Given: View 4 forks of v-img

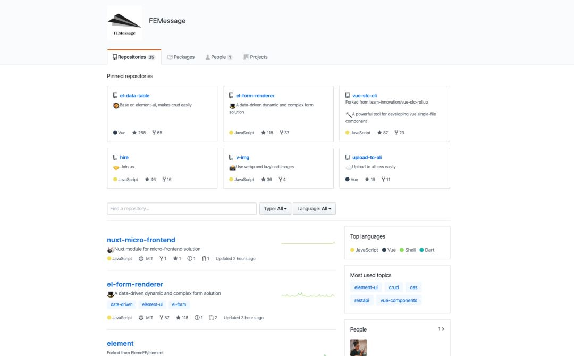Looking at the screenshot, I should (282, 179).
